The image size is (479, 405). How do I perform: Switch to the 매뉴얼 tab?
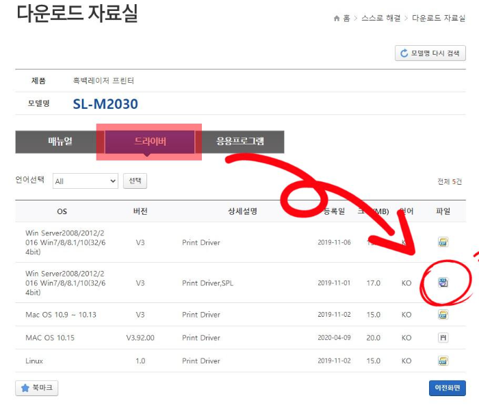click(x=60, y=142)
